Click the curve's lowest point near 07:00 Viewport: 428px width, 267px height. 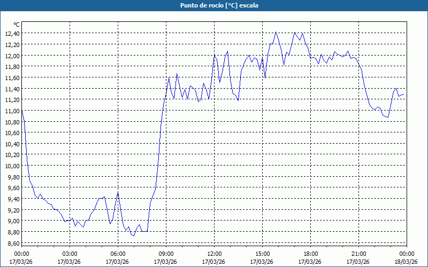pos(134,235)
